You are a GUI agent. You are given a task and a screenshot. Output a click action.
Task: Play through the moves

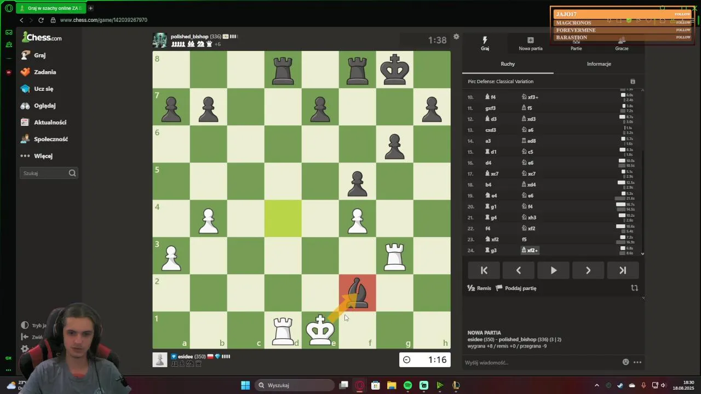(x=553, y=270)
